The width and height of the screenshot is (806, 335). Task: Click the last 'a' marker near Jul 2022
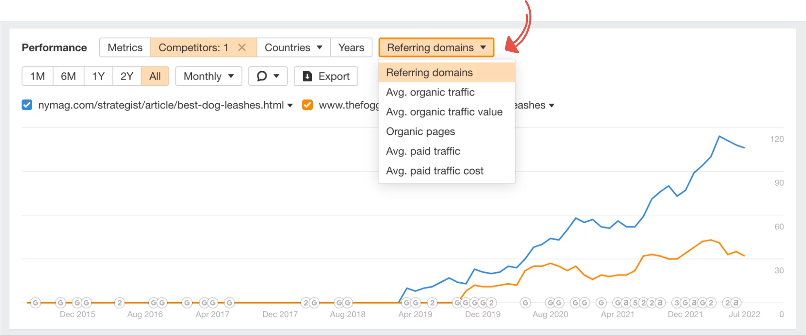point(736,302)
